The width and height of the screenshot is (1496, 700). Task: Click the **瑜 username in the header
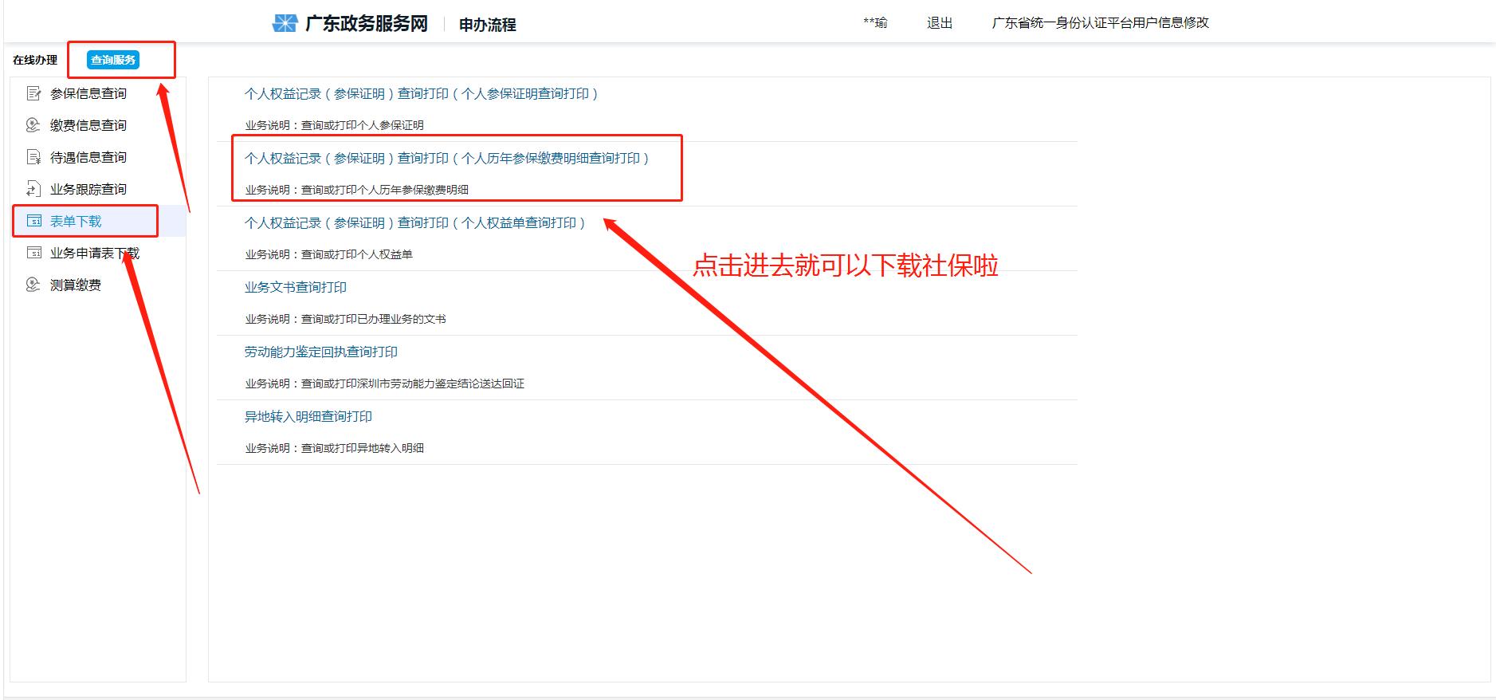[875, 23]
